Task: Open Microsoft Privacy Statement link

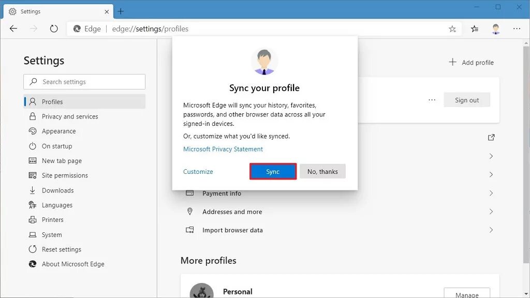Action: 223,149
